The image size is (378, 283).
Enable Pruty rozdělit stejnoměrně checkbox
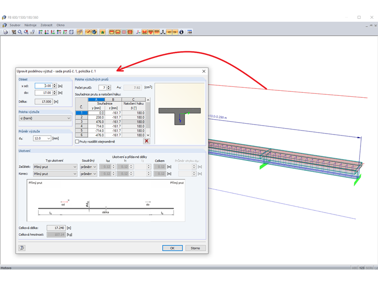(77, 141)
